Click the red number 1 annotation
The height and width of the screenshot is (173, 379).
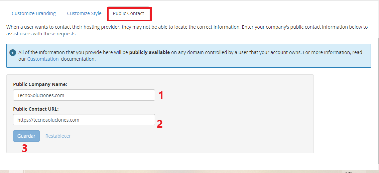click(x=161, y=96)
